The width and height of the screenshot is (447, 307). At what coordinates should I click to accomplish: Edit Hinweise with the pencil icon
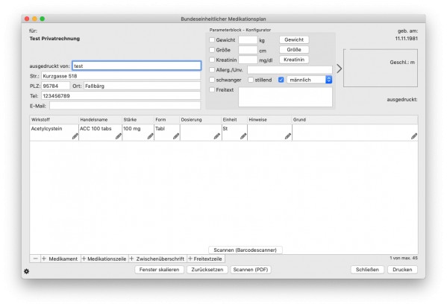[x=288, y=136]
